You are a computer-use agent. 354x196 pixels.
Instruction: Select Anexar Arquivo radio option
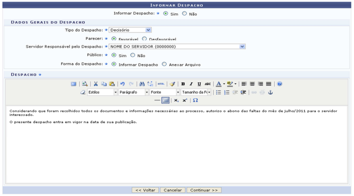coord(164,64)
